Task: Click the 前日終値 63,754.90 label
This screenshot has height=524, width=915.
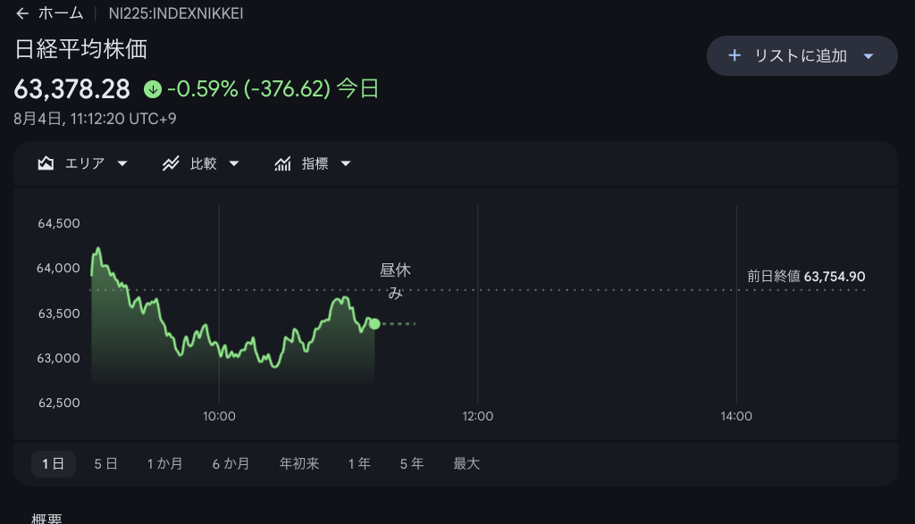Action: coord(806,276)
